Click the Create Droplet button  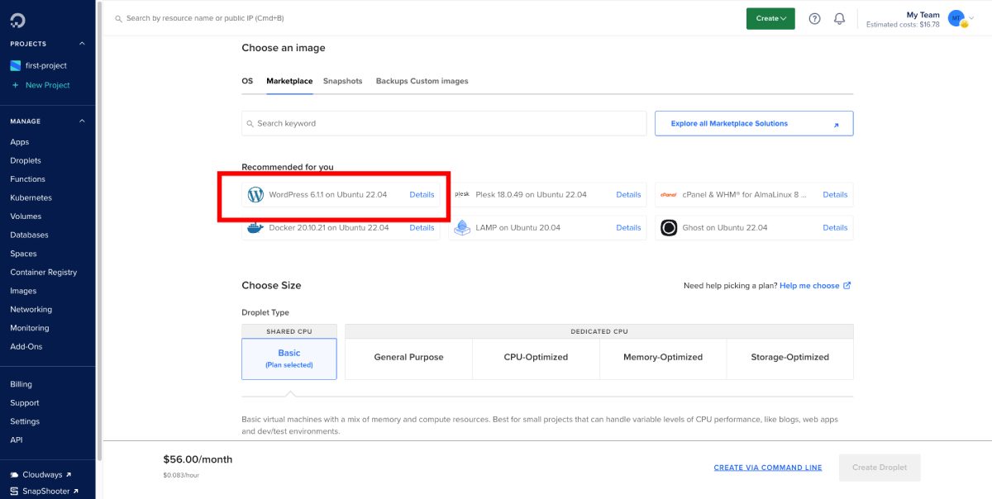[x=880, y=468]
